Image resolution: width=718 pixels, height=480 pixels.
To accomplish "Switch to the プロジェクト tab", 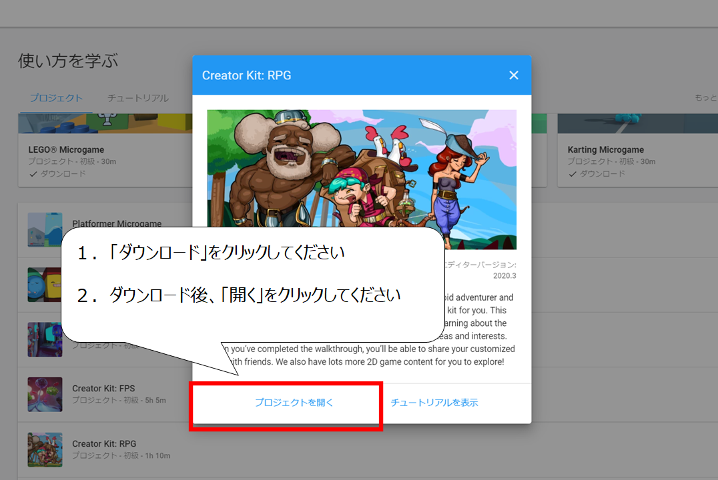I will (x=56, y=98).
